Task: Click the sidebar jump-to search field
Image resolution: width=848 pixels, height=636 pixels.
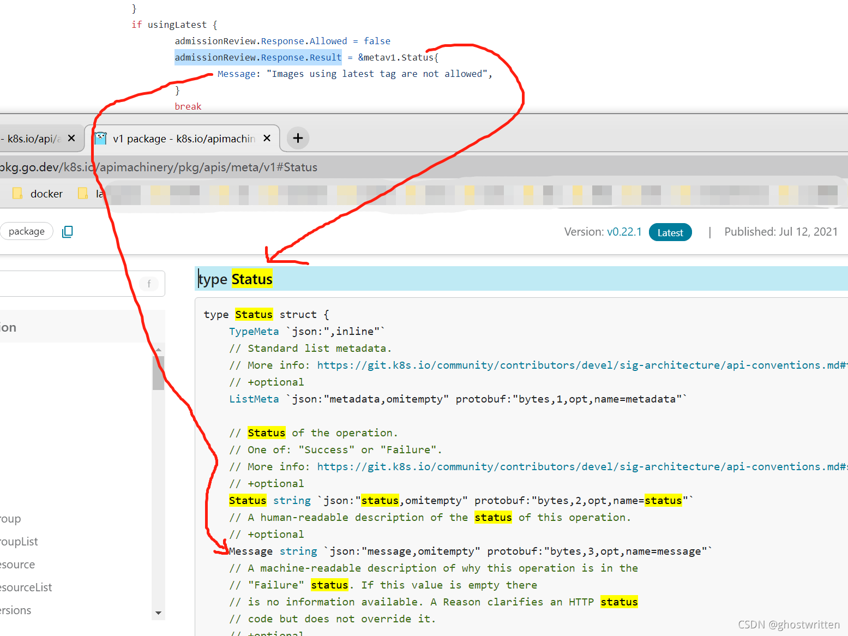Action: coord(82,284)
